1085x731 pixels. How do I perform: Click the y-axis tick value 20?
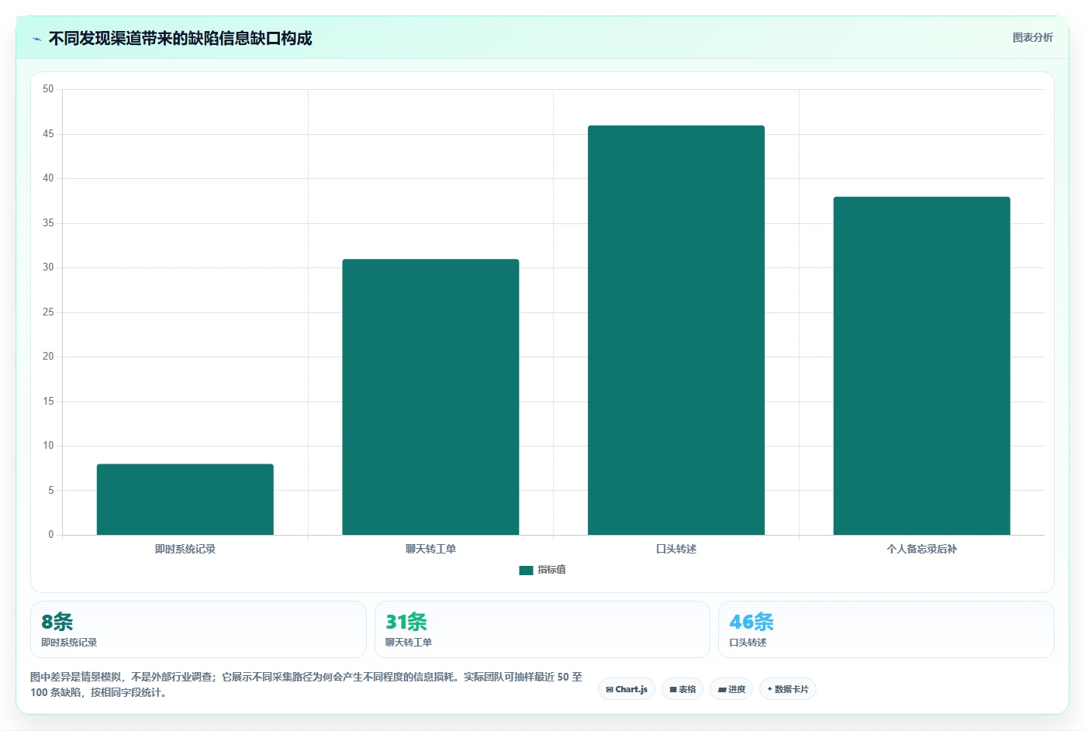click(48, 357)
